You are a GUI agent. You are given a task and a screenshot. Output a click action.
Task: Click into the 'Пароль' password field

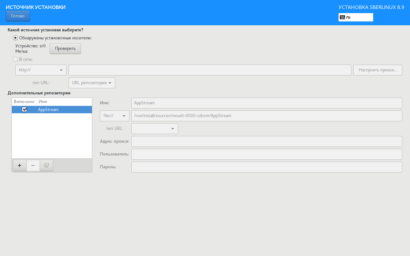(266, 167)
